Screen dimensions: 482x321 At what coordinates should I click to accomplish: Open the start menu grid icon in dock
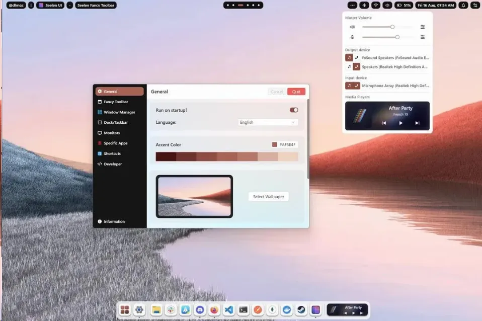[124, 310]
